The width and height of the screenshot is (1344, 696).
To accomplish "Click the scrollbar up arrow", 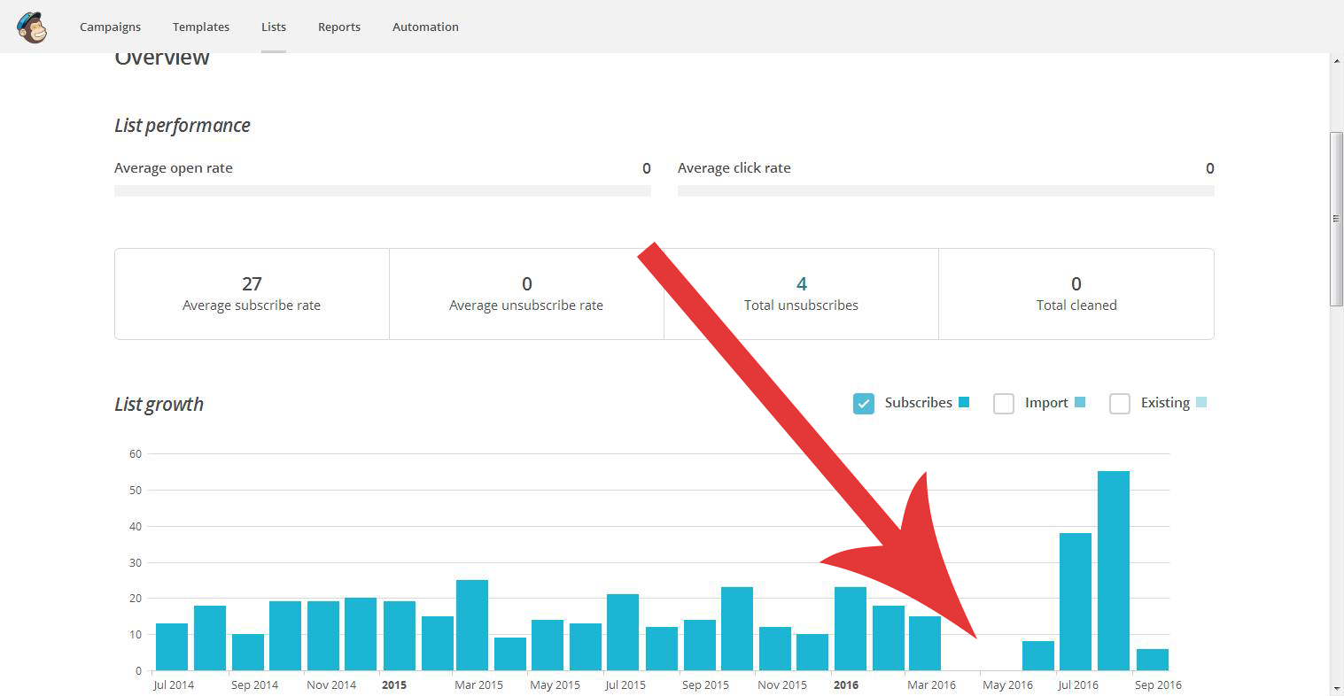I will (x=1336, y=61).
